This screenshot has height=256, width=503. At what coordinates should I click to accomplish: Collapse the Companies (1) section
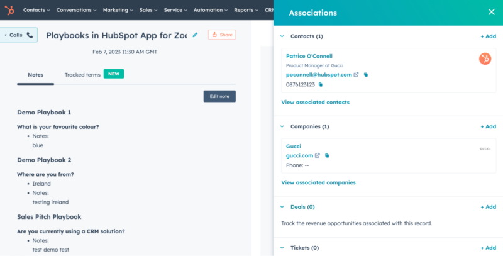[x=282, y=126]
